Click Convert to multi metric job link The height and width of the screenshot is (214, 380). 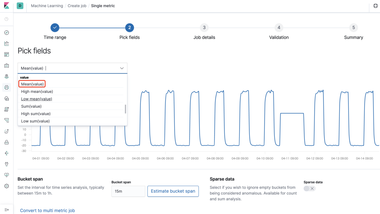coord(47,211)
